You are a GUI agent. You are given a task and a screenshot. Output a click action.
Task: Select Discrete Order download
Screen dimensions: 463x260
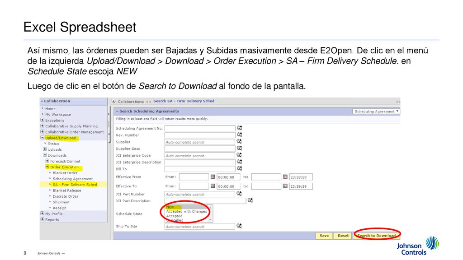tap(66, 196)
